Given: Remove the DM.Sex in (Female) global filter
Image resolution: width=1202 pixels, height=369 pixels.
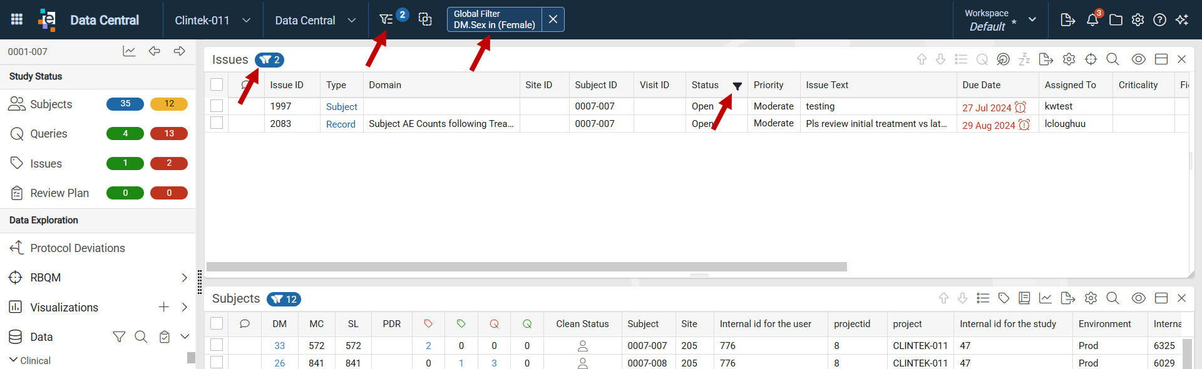Looking at the screenshot, I should click(x=553, y=19).
